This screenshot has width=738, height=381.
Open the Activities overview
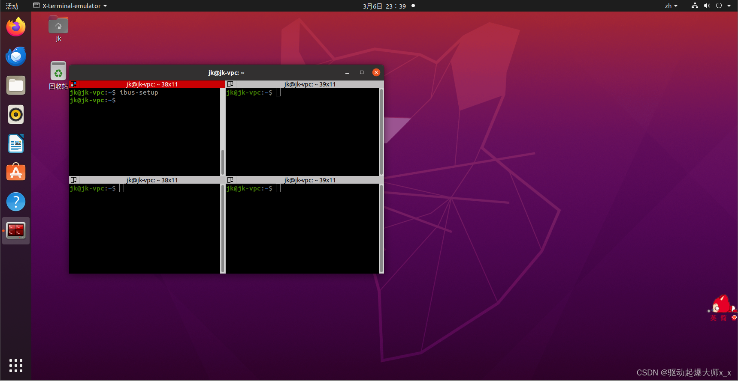tap(12, 6)
